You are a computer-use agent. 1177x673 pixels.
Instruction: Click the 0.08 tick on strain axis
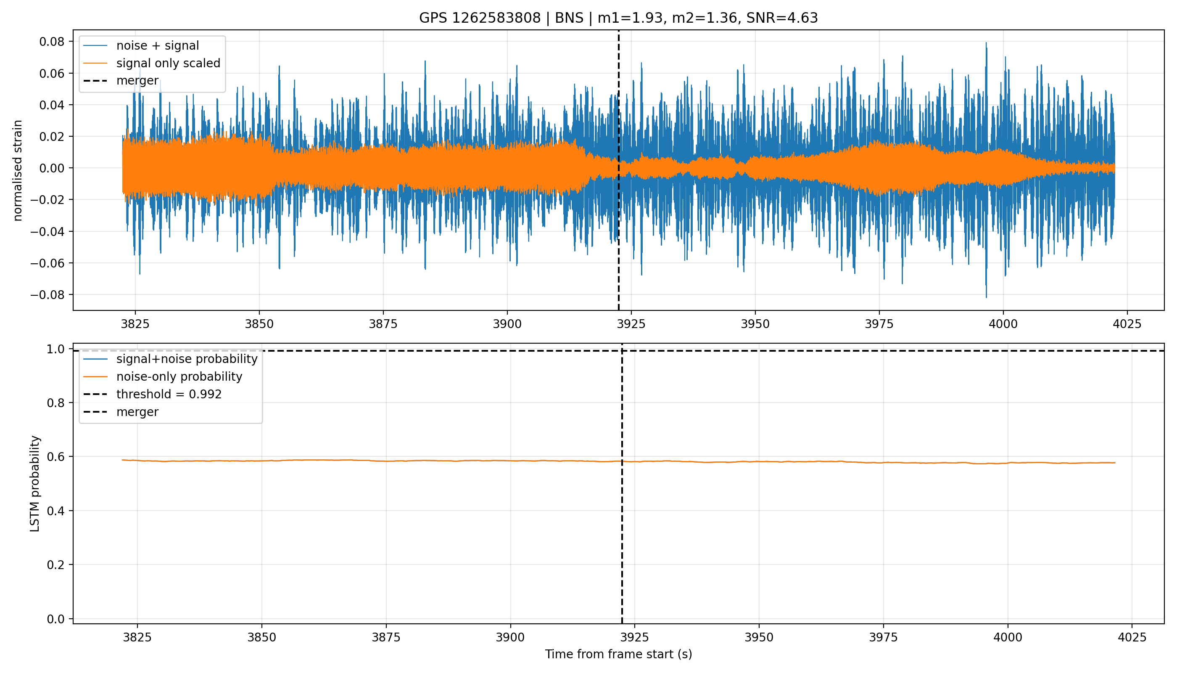click(x=52, y=42)
